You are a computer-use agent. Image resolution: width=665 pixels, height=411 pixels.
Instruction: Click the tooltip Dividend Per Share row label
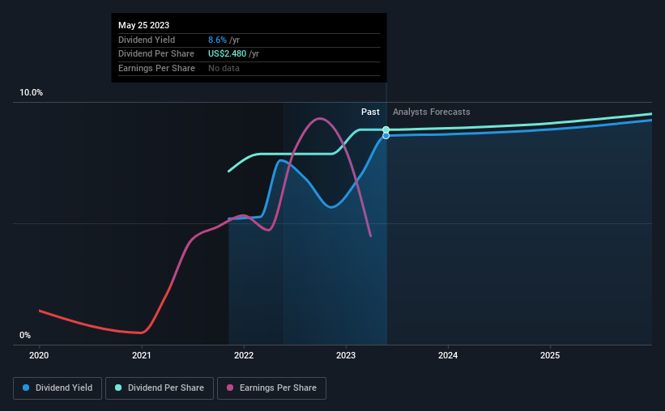(156, 54)
